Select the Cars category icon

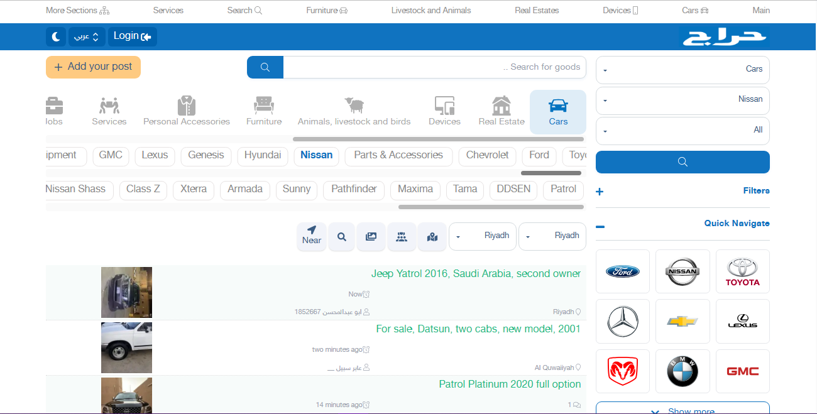(x=558, y=112)
